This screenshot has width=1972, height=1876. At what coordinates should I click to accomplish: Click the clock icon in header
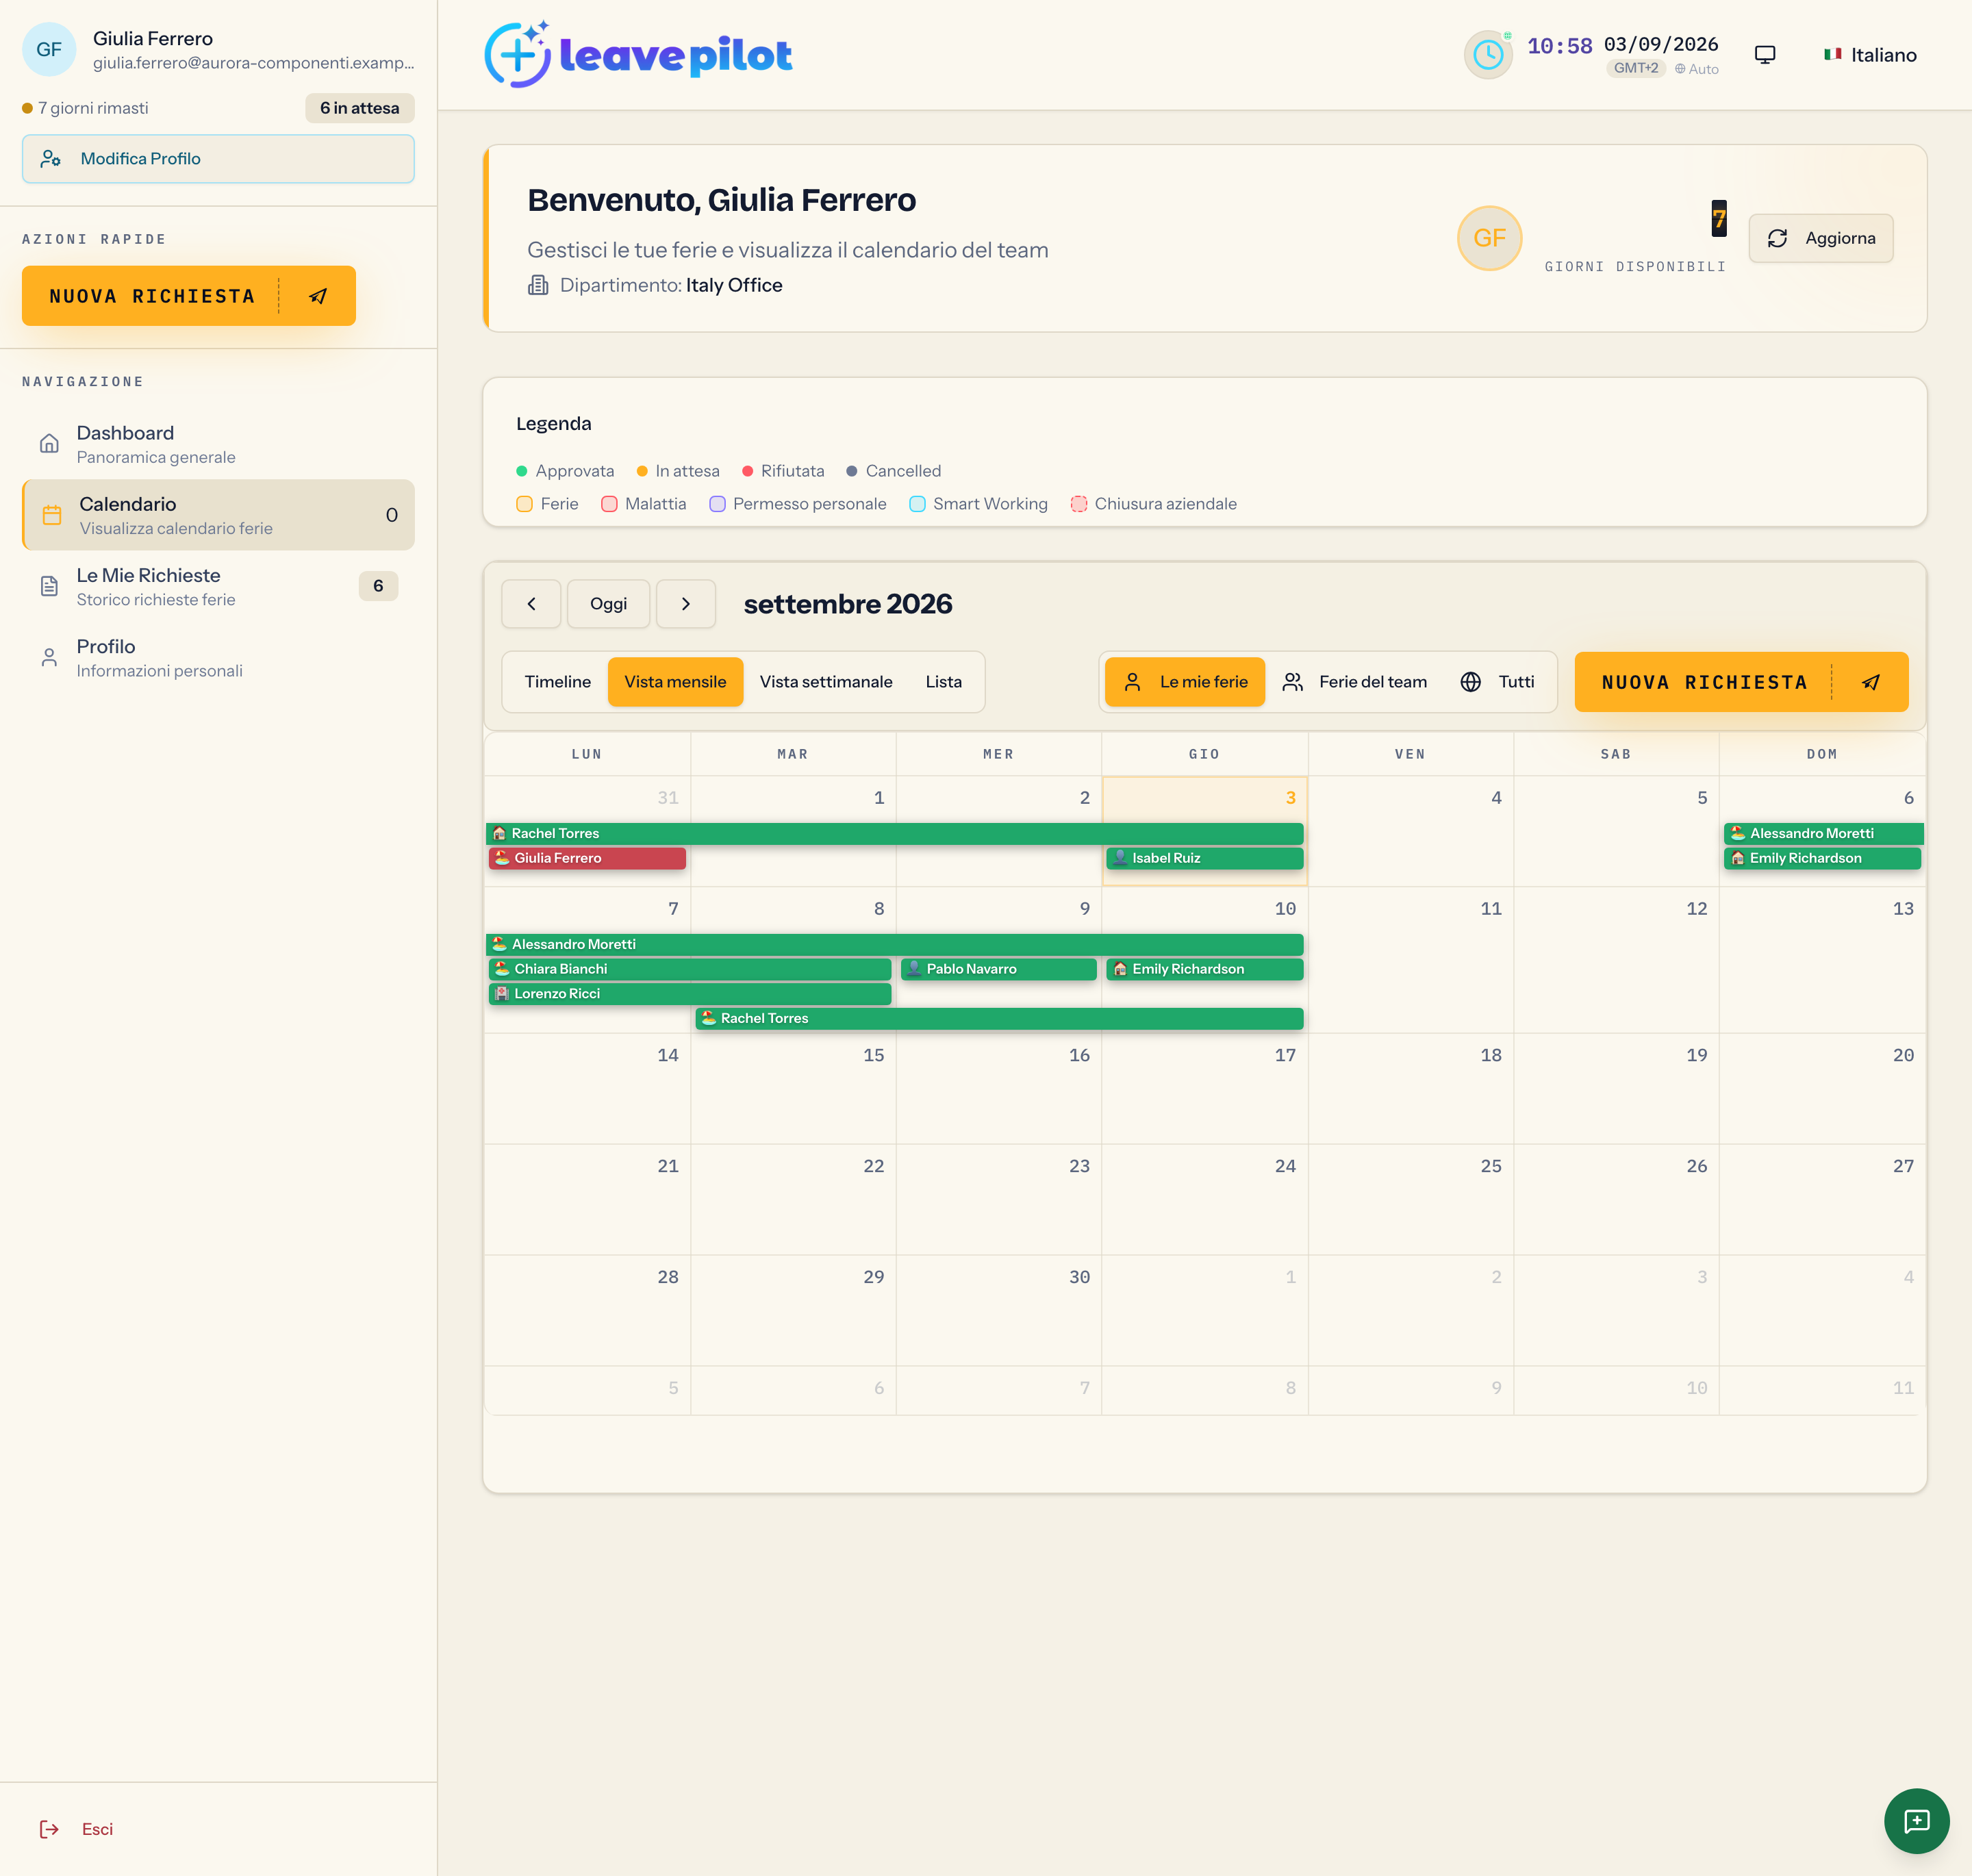click(x=1488, y=55)
